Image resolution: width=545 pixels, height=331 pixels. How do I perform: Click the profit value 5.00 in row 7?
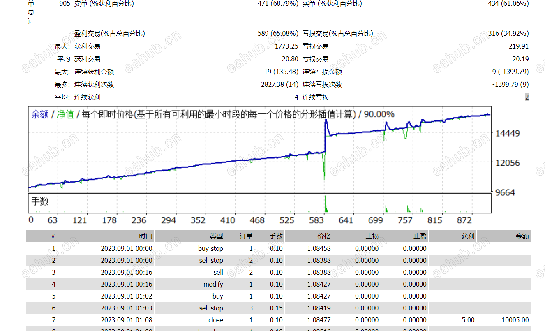pos(468,320)
